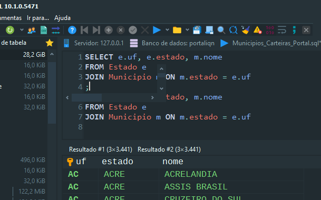The image size is (321, 200).
Task: Run the query with the blue play button
Action: point(157,30)
